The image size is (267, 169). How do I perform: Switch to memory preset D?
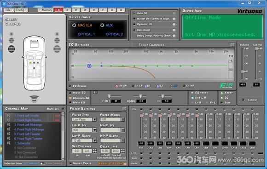pos(85,10)
